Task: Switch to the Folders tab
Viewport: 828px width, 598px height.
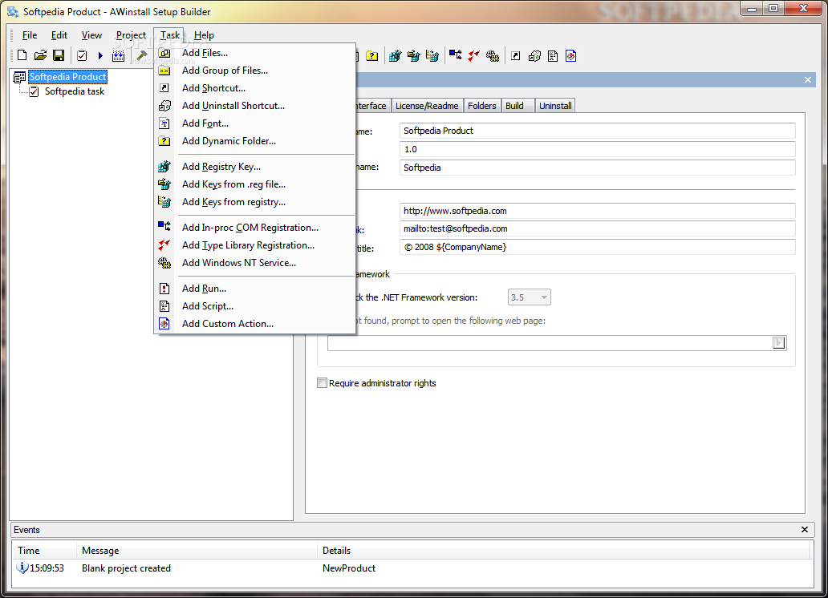Action: click(x=481, y=106)
